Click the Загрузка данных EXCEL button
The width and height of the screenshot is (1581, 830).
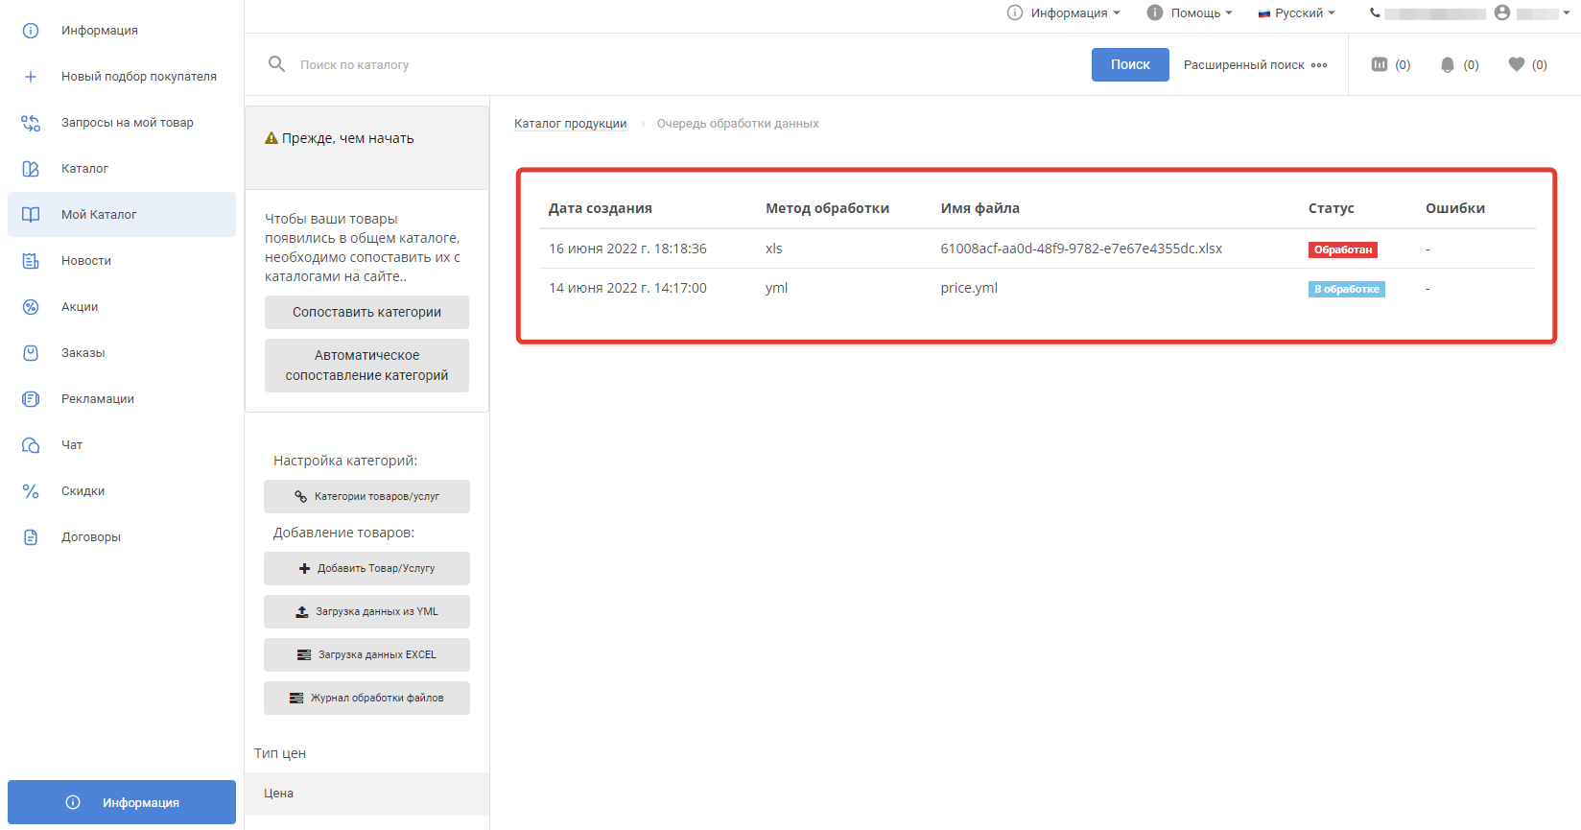point(366,654)
